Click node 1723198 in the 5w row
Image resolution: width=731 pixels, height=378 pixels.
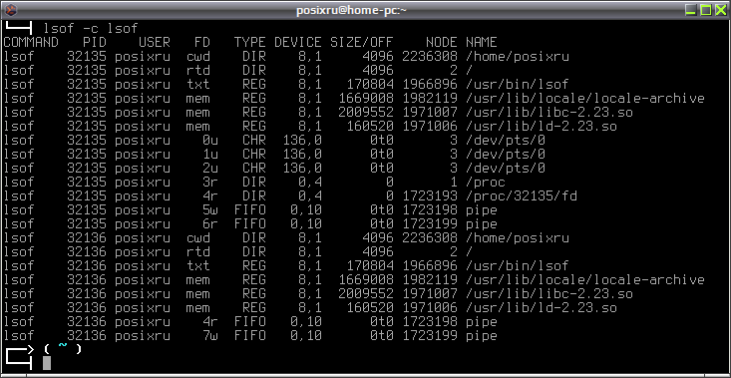(x=430, y=210)
